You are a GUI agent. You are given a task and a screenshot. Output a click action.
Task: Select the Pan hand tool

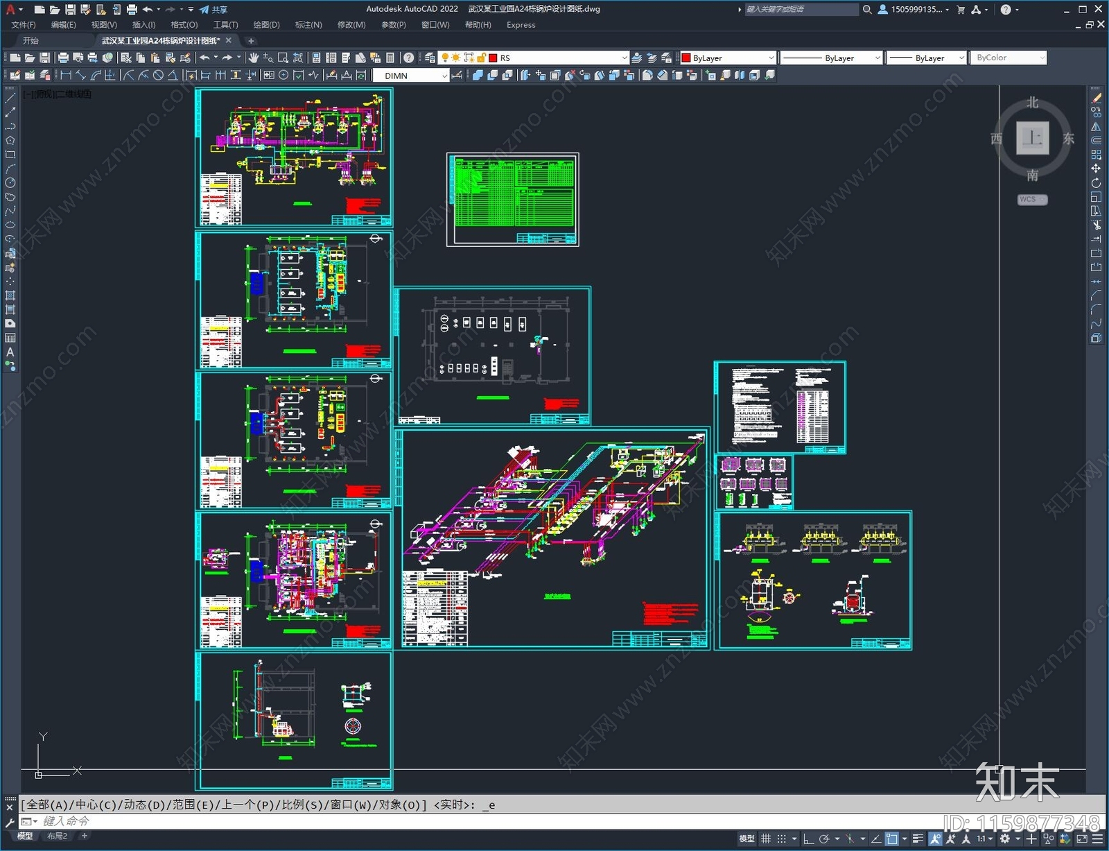click(254, 58)
